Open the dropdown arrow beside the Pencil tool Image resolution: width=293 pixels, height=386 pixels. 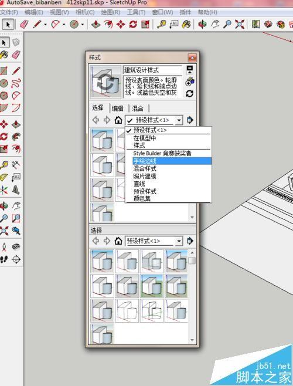coord(46,25)
